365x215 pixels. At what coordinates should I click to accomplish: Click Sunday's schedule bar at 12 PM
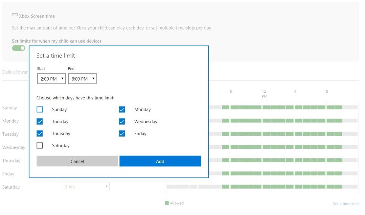pyautogui.click(x=266, y=107)
